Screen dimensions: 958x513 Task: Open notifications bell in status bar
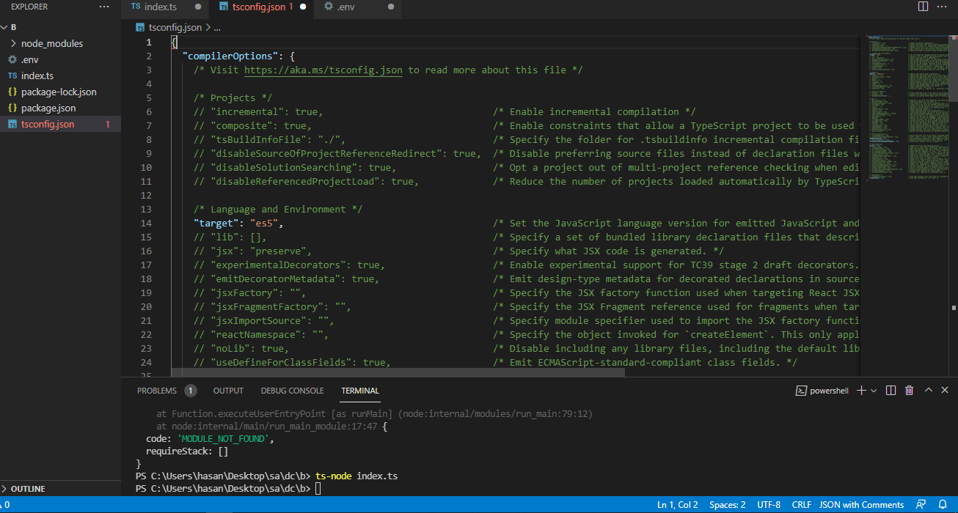click(943, 505)
